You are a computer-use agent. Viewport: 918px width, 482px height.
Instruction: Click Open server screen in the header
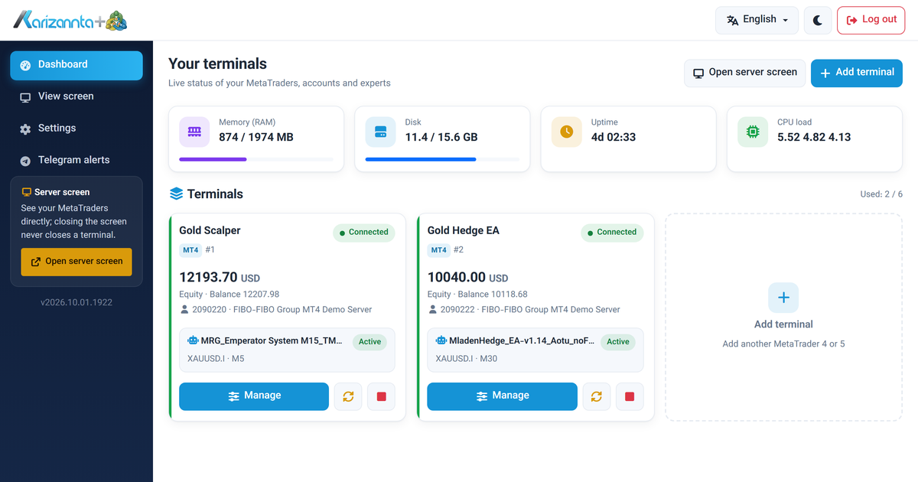tap(744, 73)
